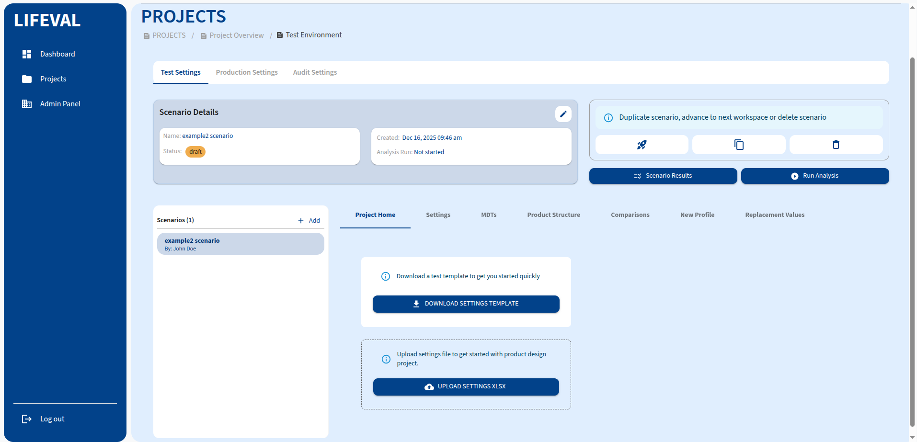Go to Project Overview breadcrumb
Image resolution: width=917 pixels, height=442 pixels.
point(236,35)
